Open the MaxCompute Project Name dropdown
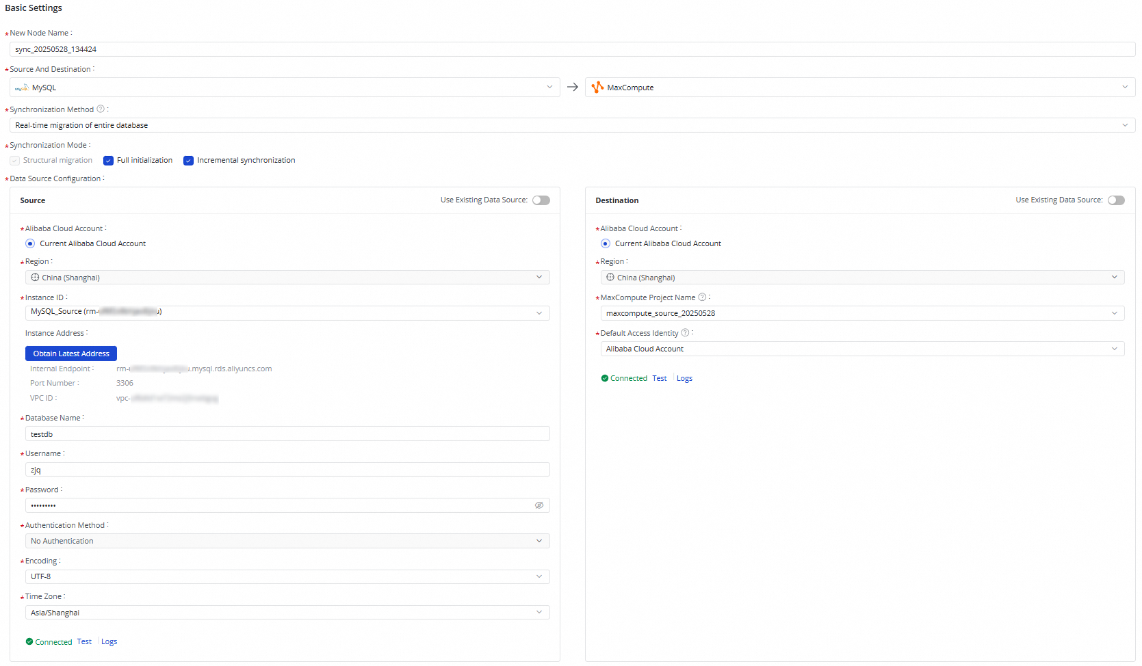The height and width of the screenshot is (666, 1142). pyautogui.click(x=863, y=313)
